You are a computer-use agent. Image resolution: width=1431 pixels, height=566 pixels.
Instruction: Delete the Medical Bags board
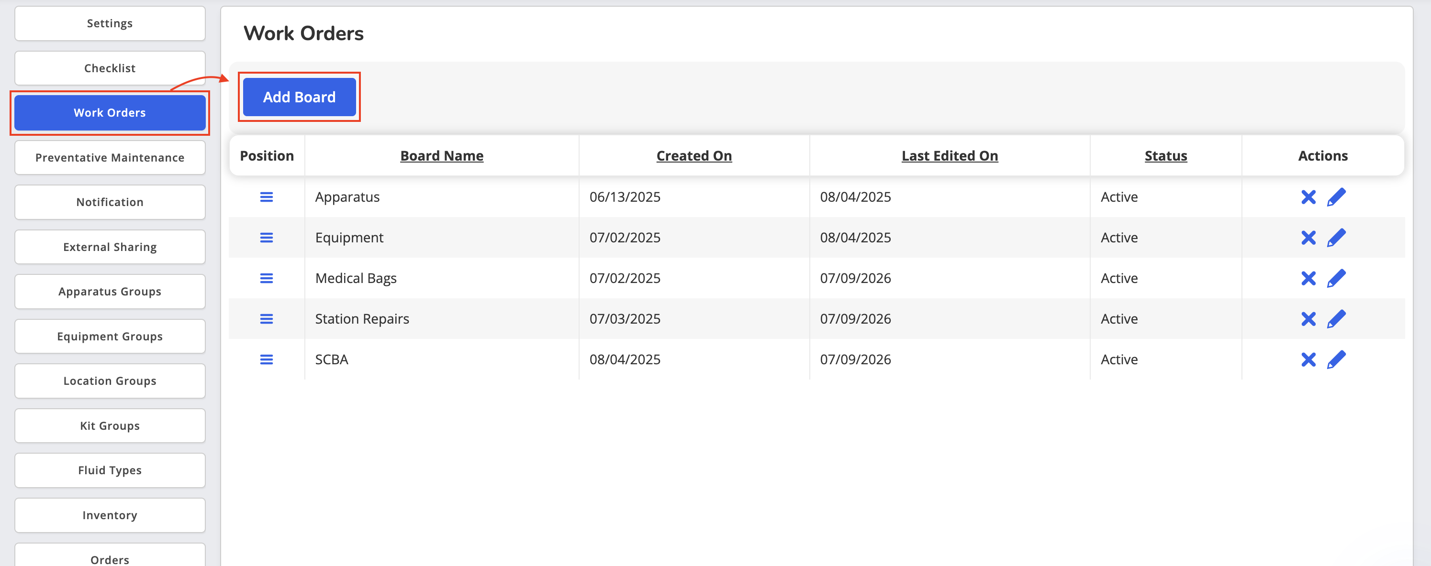pos(1308,278)
